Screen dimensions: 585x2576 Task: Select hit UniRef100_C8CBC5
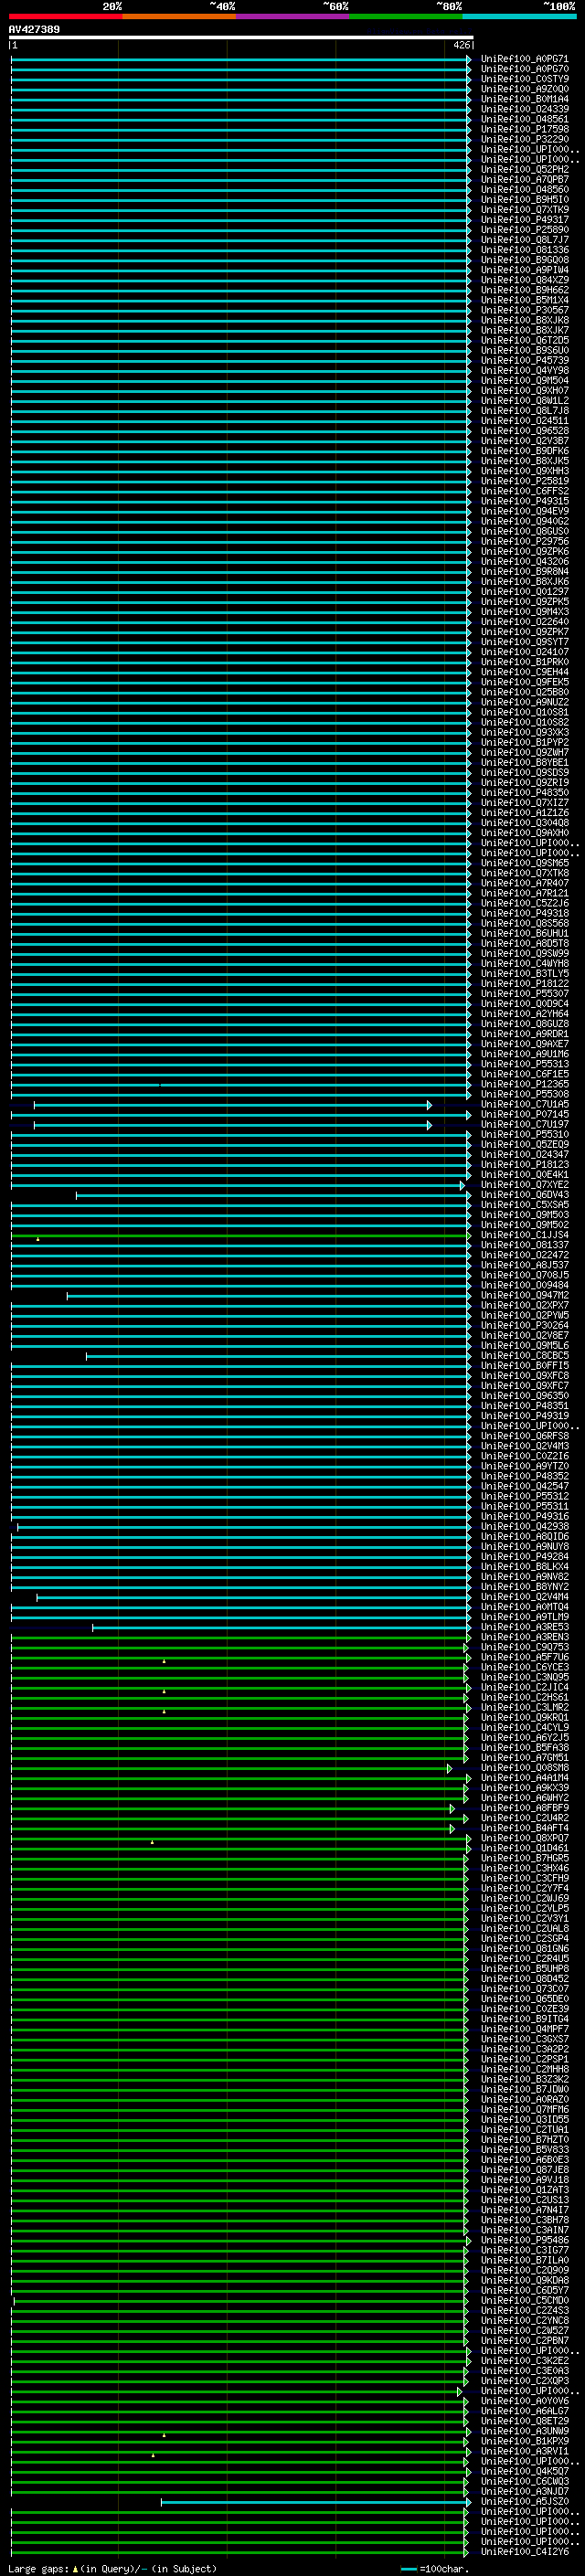(525, 1355)
